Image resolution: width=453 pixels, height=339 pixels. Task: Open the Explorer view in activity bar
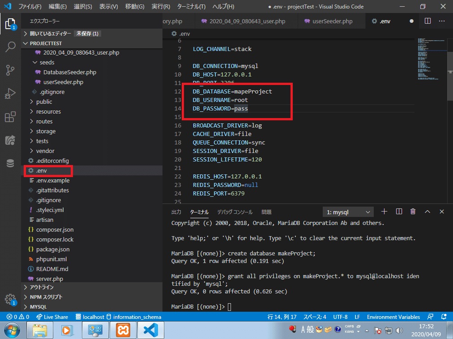coord(10,24)
